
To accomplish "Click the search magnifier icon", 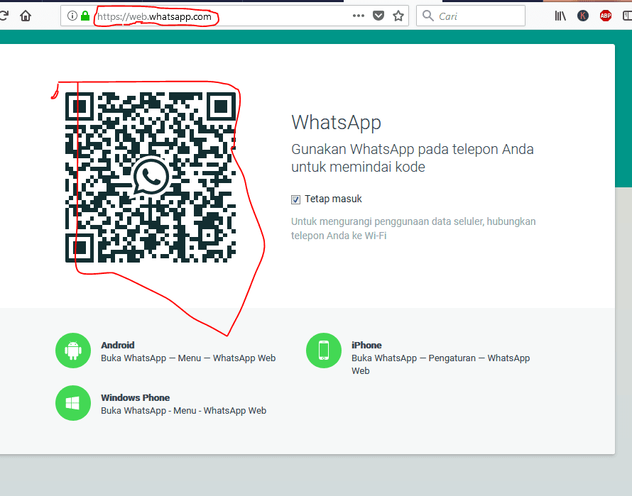I will (427, 16).
